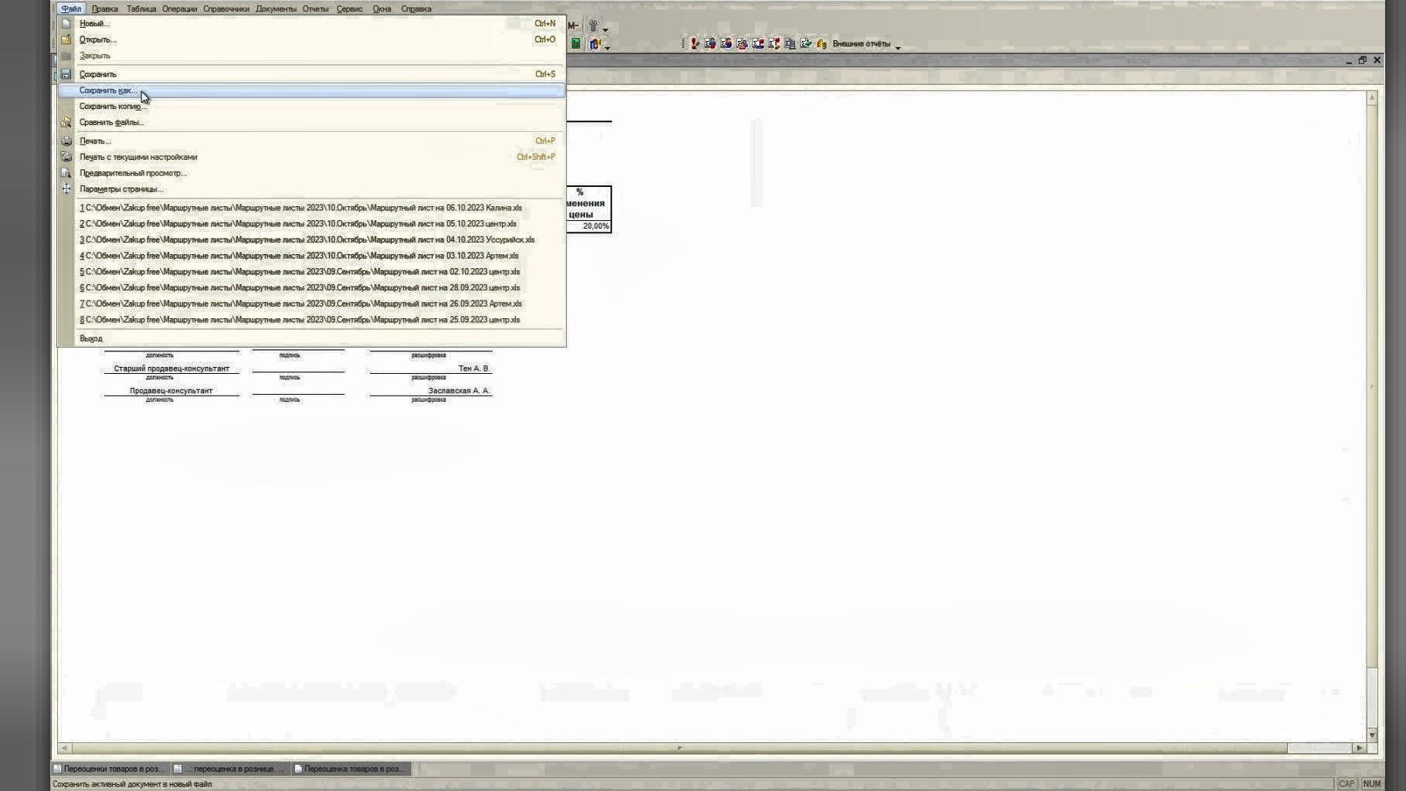The width and height of the screenshot is (1406, 791).
Task: Switch to tab ...: переоценка в рознице
Action: (x=230, y=769)
